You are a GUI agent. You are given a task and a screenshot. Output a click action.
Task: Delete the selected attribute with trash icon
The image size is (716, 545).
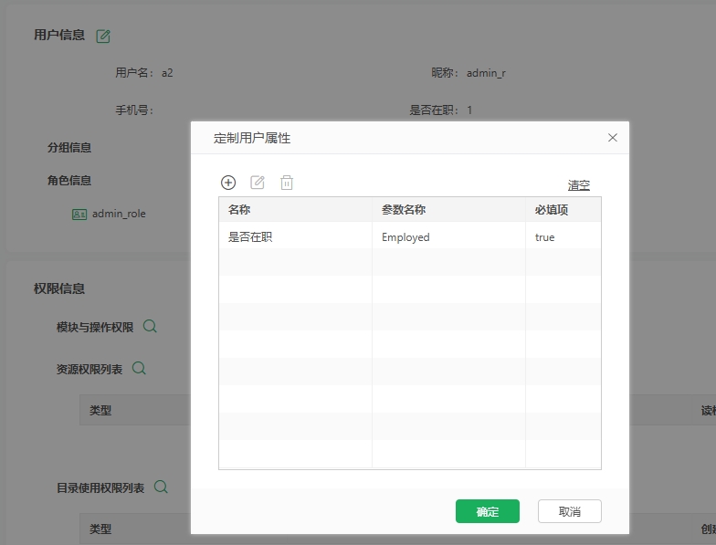tap(287, 183)
